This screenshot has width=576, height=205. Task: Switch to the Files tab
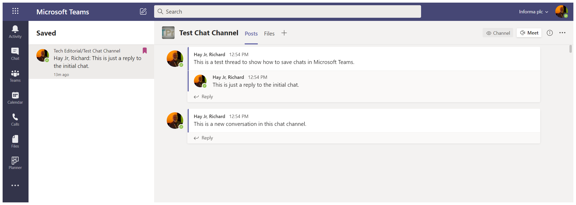click(x=269, y=33)
